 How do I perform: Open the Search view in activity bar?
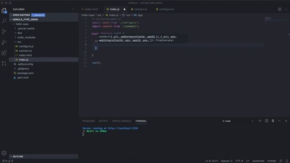pyautogui.click(x=4, y=21)
